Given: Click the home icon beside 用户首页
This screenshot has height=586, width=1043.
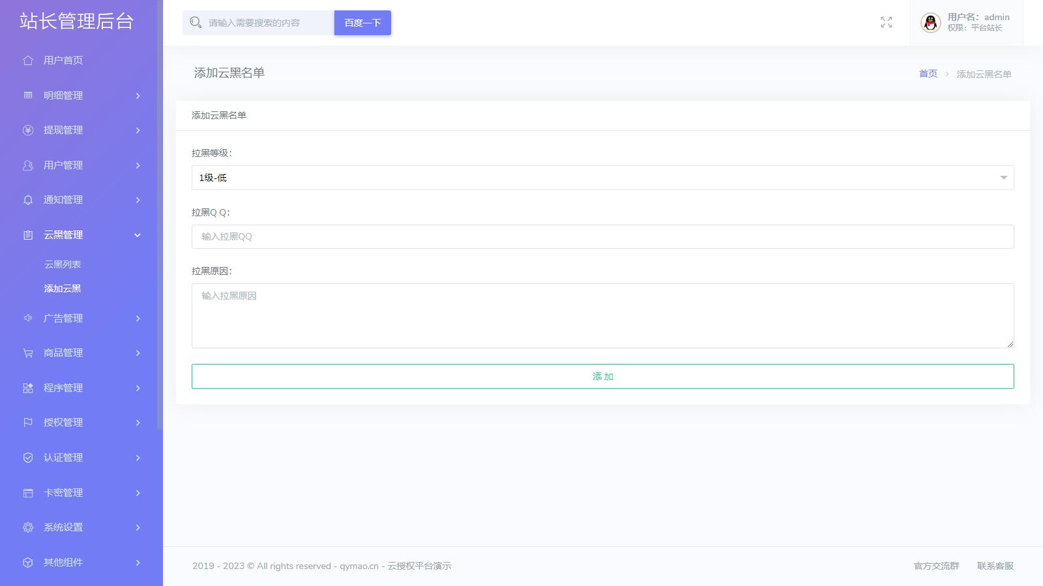Looking at the screenshot, I should (27, 61).
